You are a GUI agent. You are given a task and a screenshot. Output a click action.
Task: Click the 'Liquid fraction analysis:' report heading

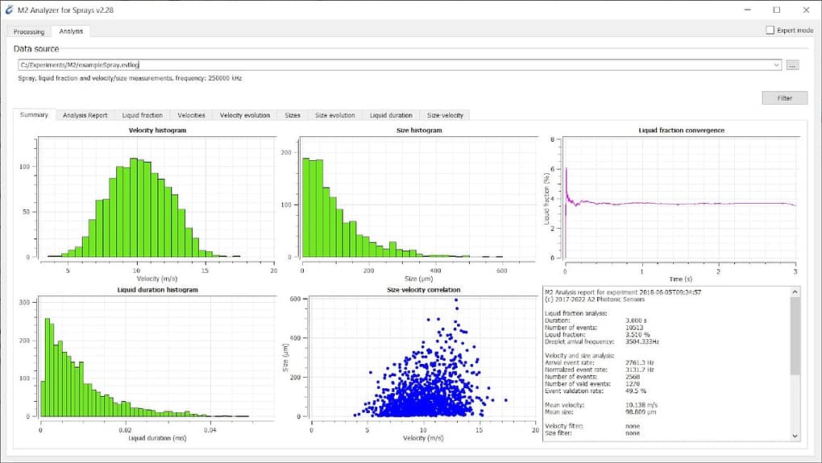click(575, 313)
